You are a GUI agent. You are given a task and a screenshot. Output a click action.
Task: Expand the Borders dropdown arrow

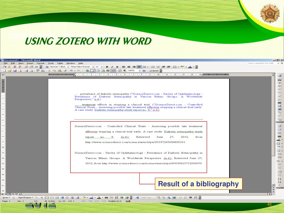click(x=178, y=67)
